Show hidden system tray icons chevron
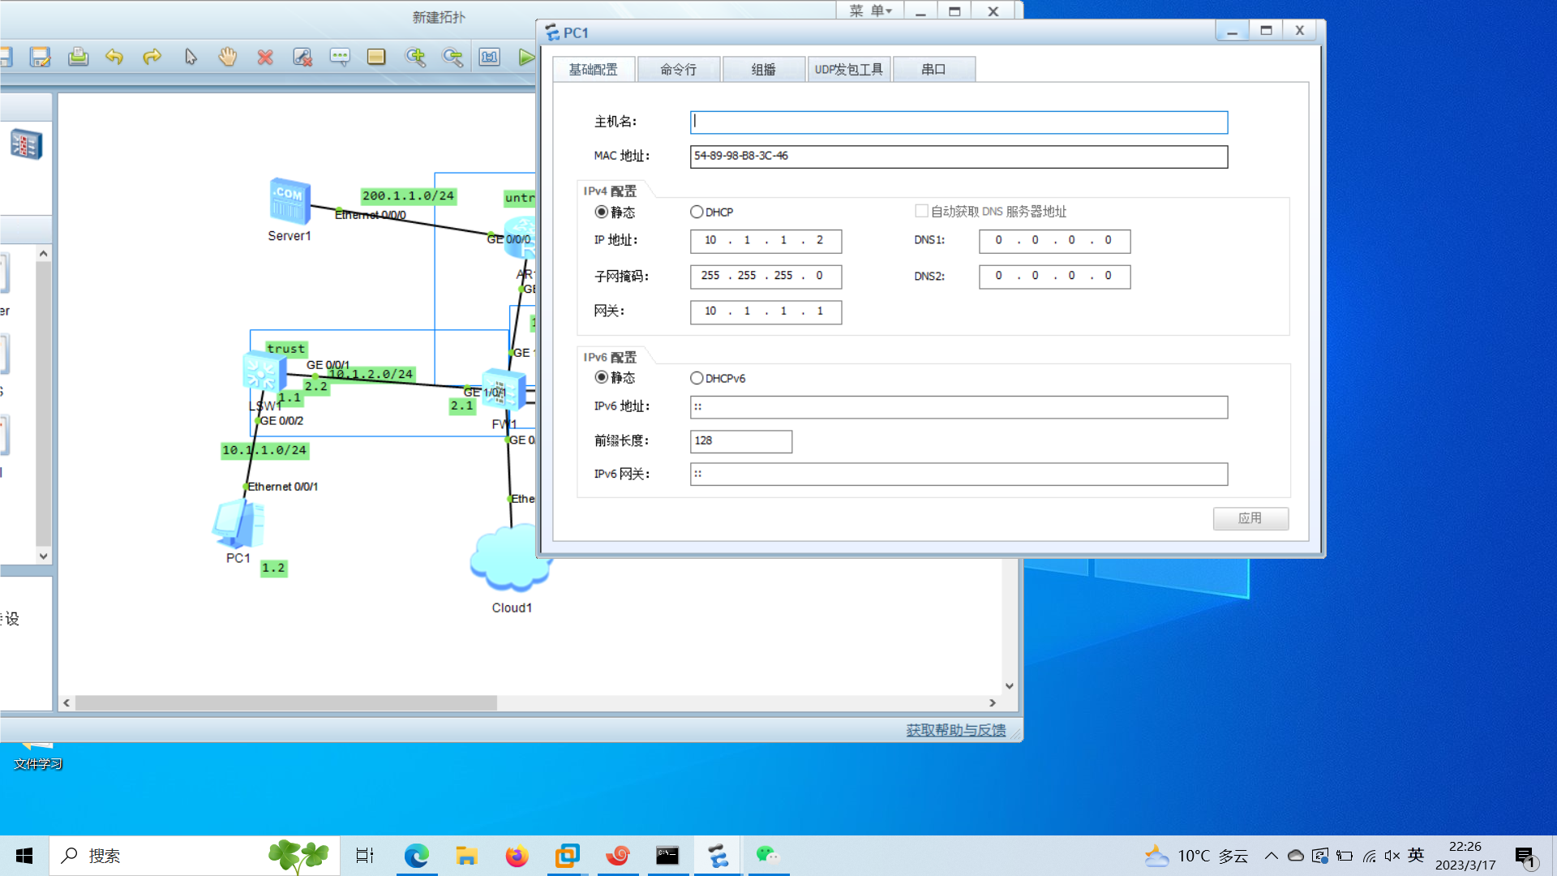This screenshot has height=876, width=1557. tap(1271, 856)
